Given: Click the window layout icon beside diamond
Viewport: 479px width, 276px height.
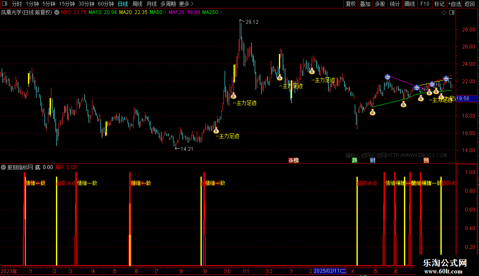Looking at the screenshot, I should coord(452,13).
